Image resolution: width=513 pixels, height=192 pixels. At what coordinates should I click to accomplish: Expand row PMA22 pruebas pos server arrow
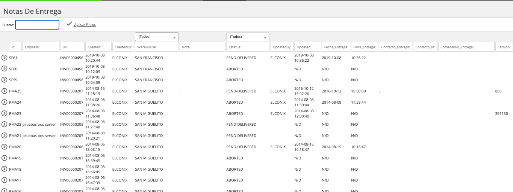pyautogui.click(x=5, y=124)
